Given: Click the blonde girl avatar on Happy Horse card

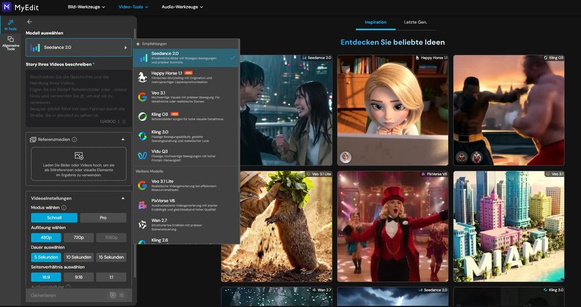Looking at the screenshot, I should (346, 157).
